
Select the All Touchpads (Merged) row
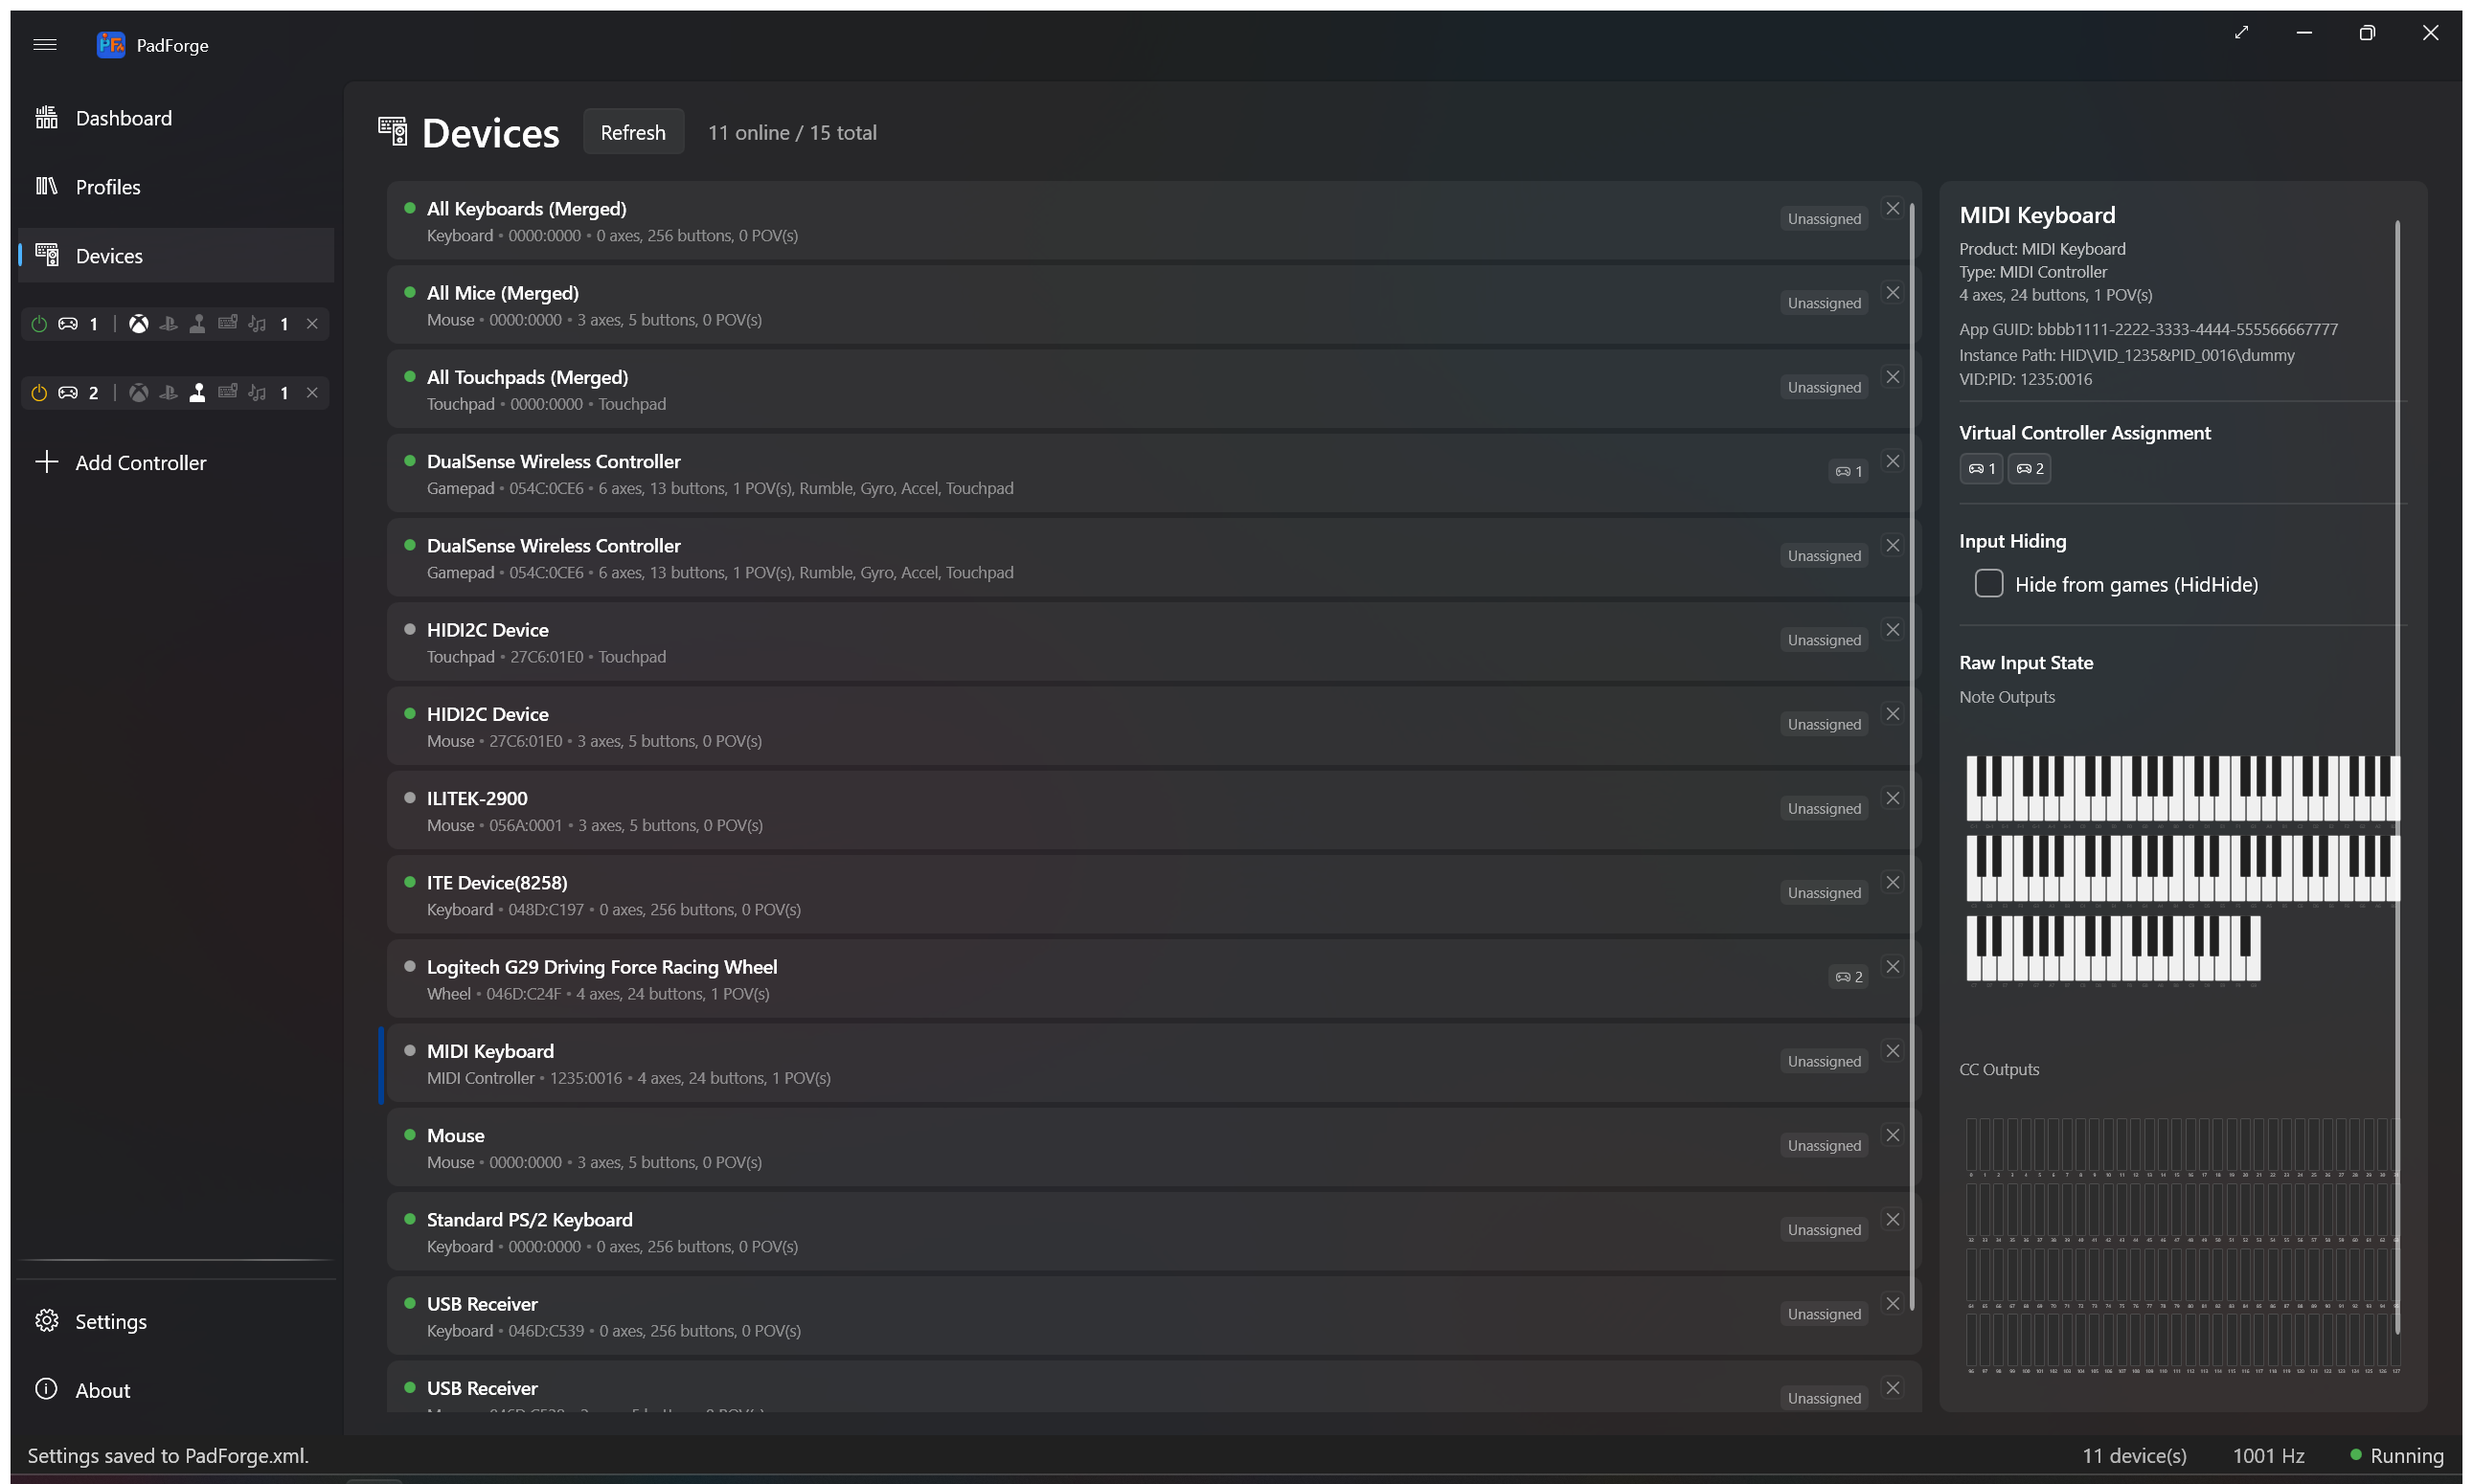point(1153,390)
